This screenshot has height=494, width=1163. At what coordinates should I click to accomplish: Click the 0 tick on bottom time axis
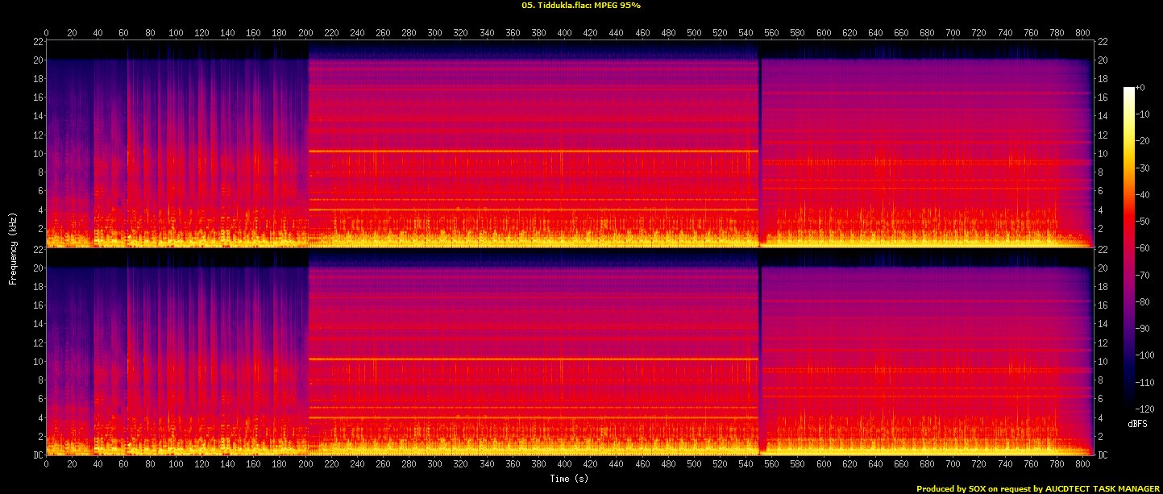(46, 467)
